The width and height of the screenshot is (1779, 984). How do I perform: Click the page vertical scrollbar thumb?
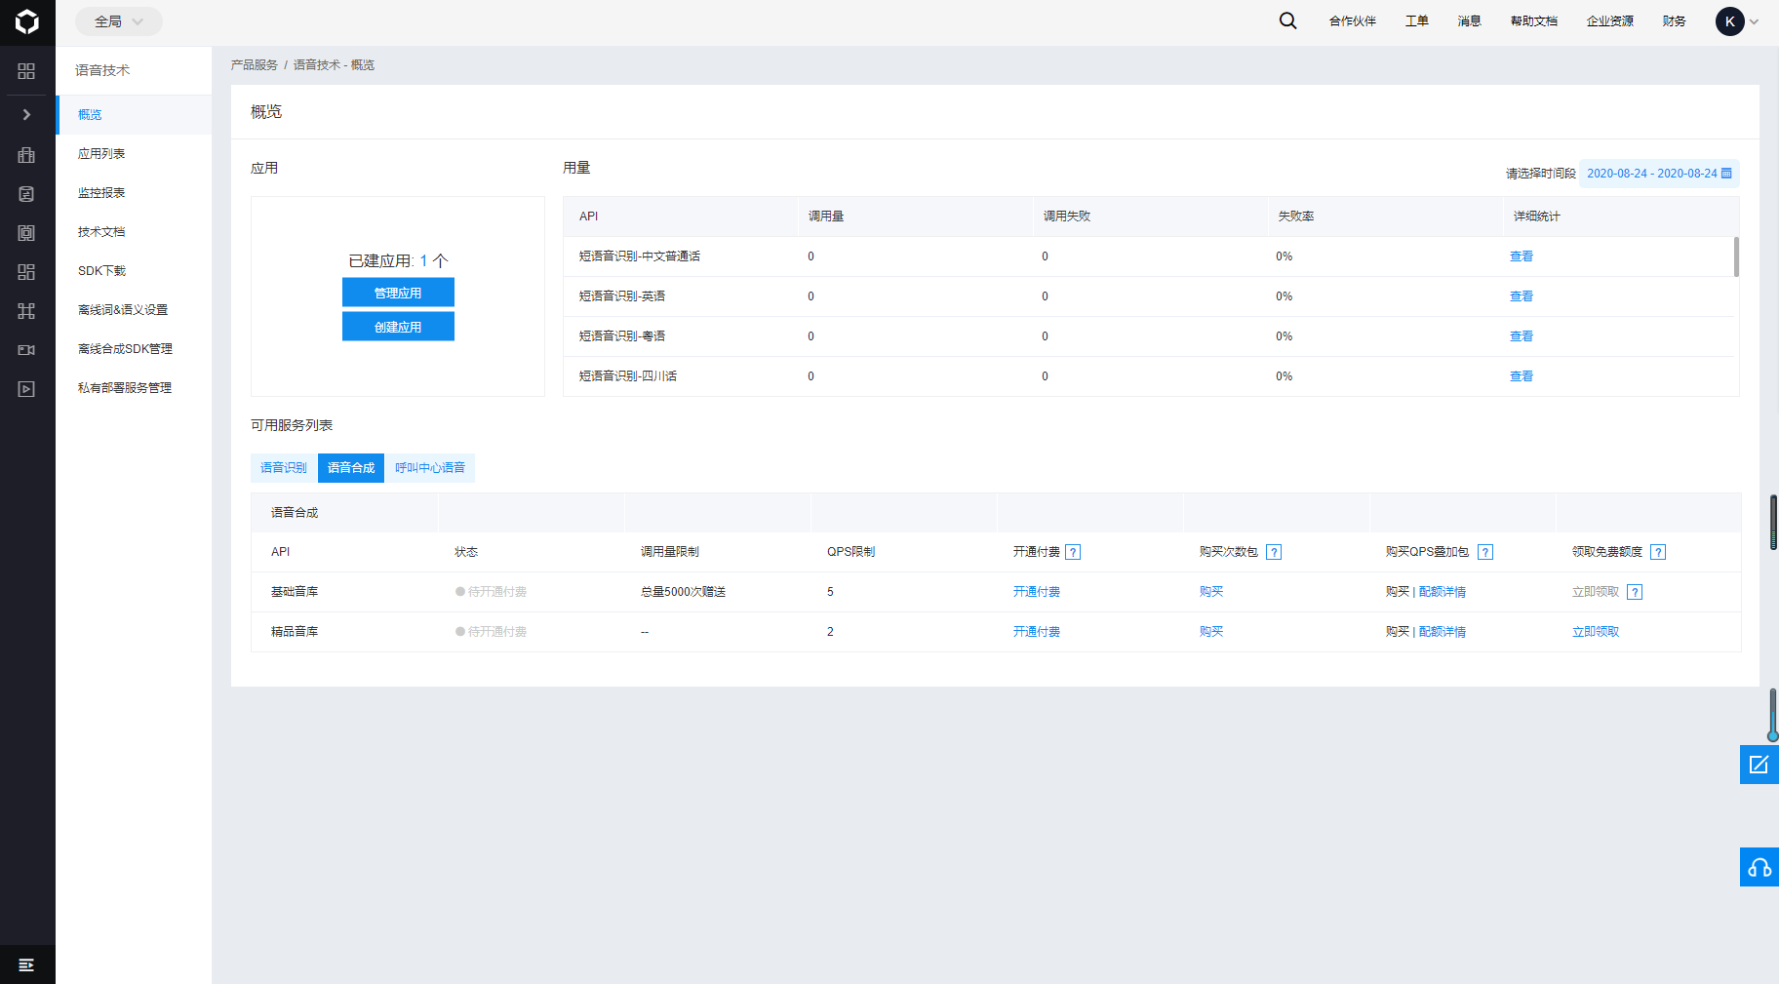click(1773, 523)
